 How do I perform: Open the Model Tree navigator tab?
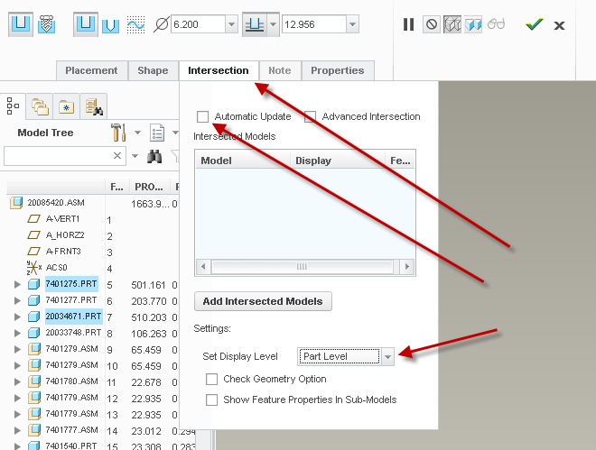click(13, 106)
